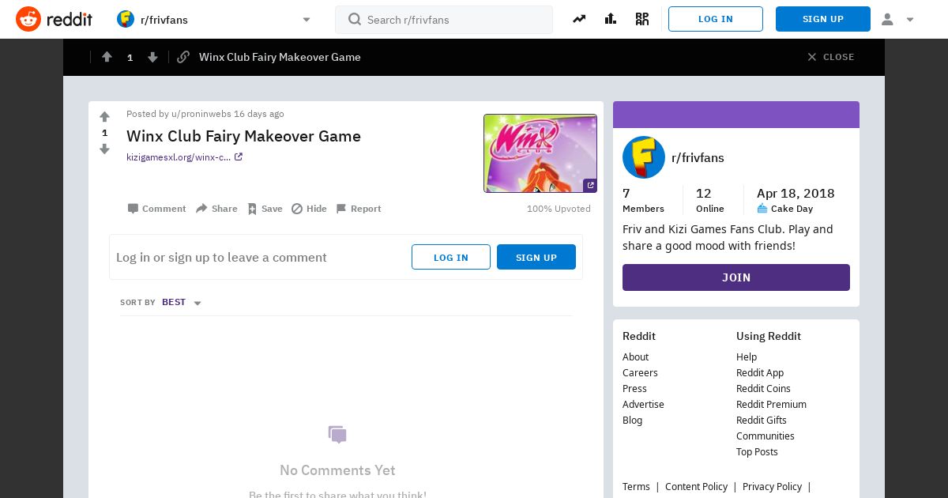This screenshot has width=948, height=498.
Task: Save the Winx Club post
Action: tap(265, 209)
